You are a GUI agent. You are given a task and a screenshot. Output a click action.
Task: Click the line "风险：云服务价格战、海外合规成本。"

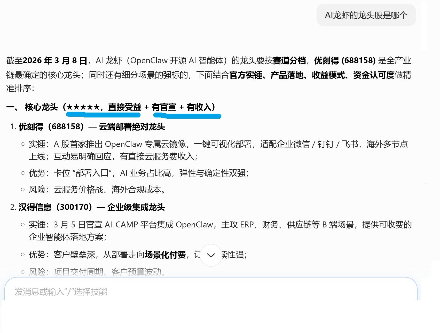click(x=97, y=189)
